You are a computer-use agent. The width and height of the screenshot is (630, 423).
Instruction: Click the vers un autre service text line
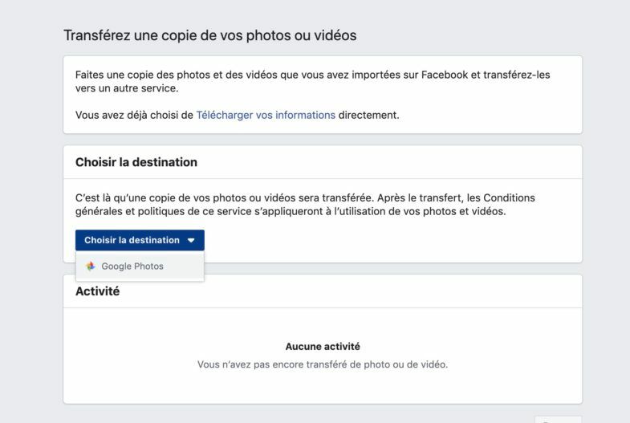click(x=127, y=88)
